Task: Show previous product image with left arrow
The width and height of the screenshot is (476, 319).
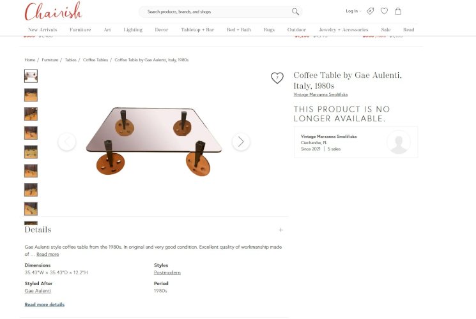Action: [67, 142]
